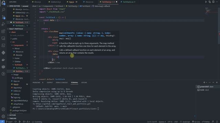Open the Run and Debug view icon
This screenshot has height=123, width=220.
3,24
